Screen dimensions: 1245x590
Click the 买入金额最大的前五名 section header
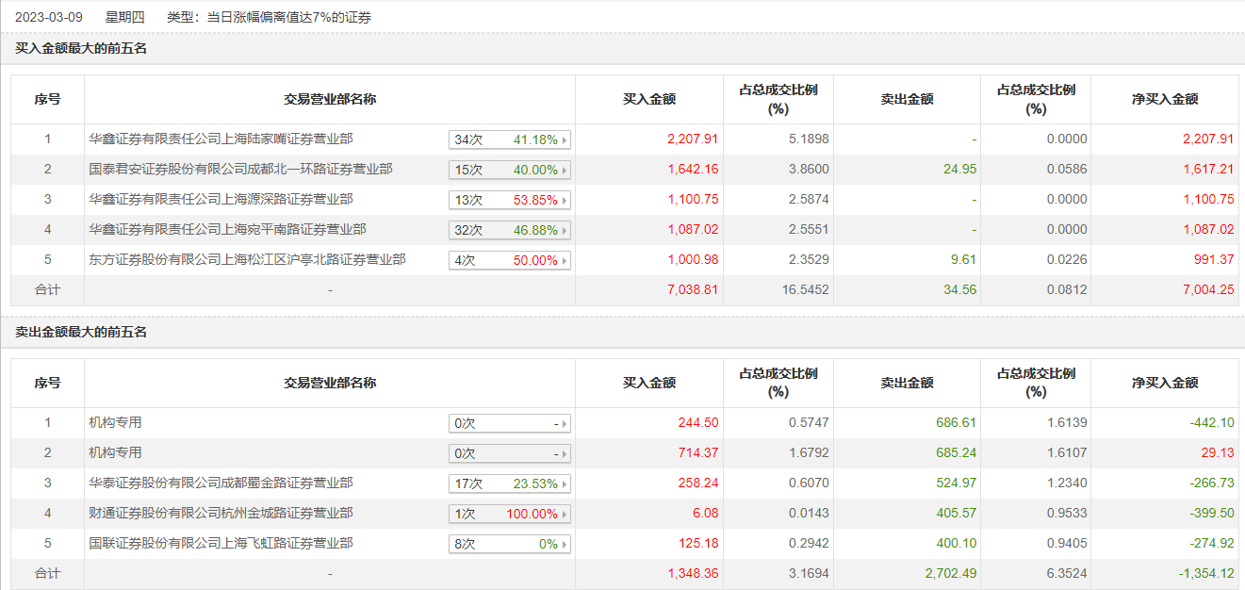click(x=81, y=49)
